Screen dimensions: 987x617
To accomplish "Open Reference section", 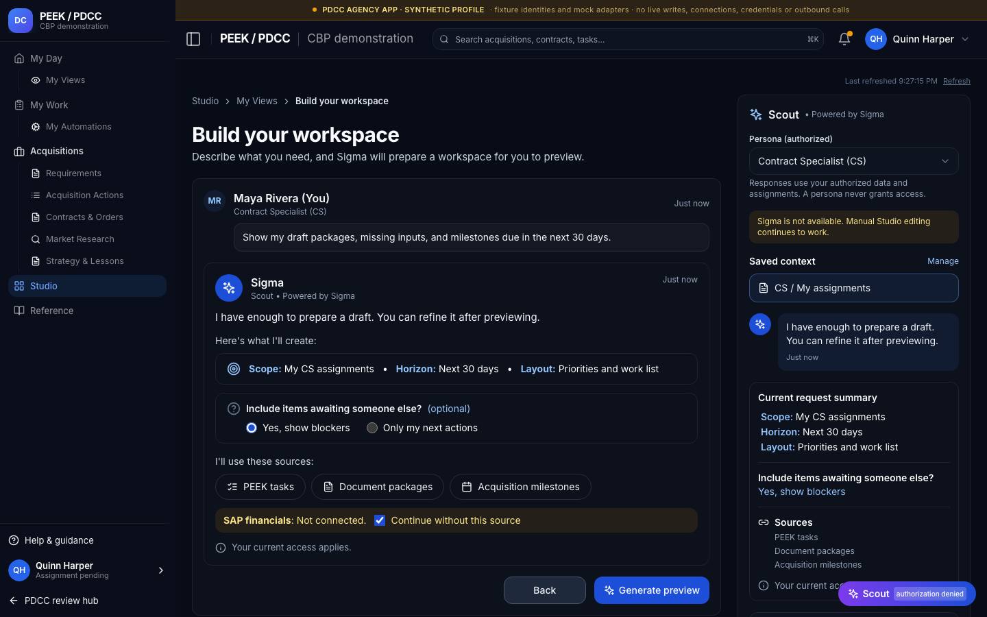I will pyautogui.click(x=87, y=311).
